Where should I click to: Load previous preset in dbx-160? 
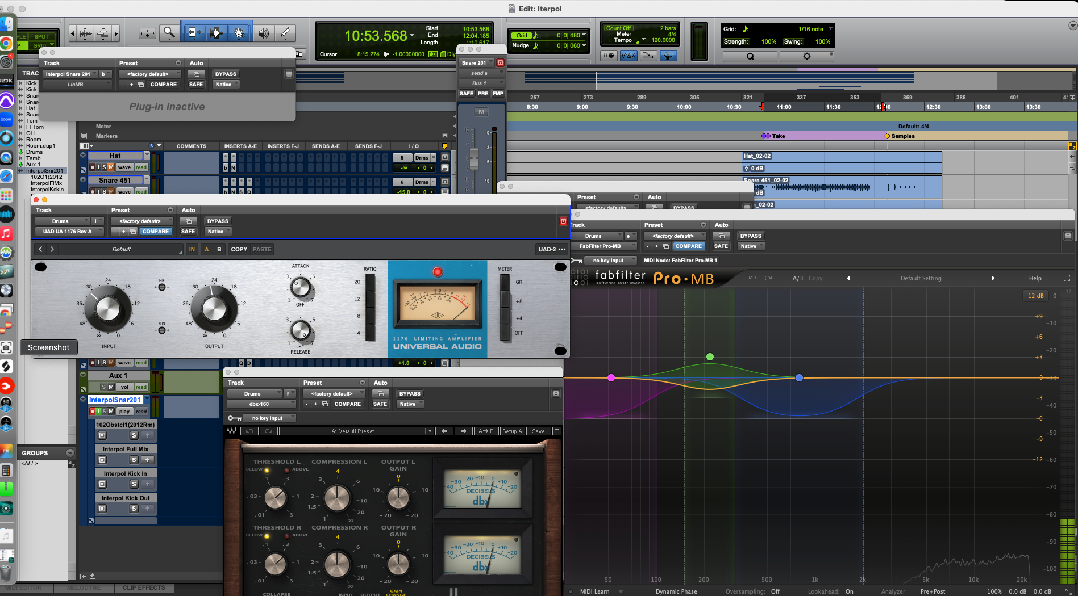tap(444, 431)
